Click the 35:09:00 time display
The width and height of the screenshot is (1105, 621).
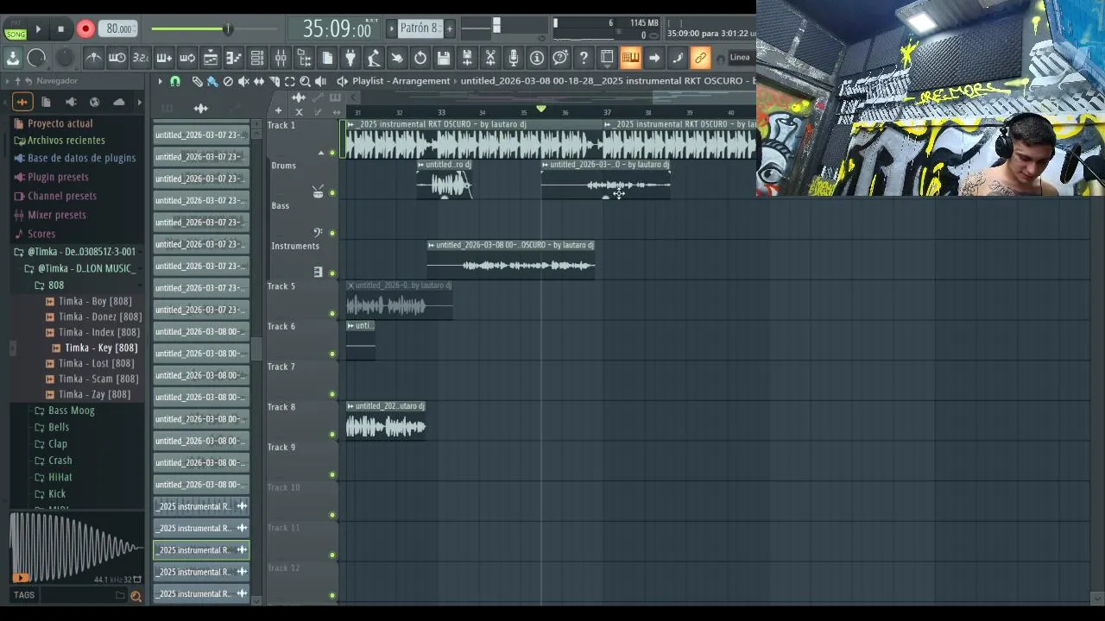[337, 28]
